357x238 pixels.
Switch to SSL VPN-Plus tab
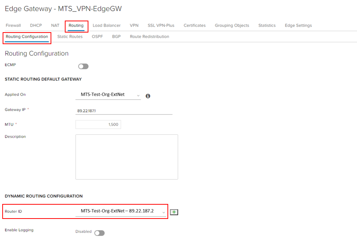pyautogui.click(x=161, y=25)
